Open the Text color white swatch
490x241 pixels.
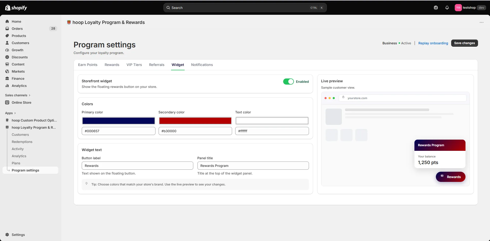272,121
